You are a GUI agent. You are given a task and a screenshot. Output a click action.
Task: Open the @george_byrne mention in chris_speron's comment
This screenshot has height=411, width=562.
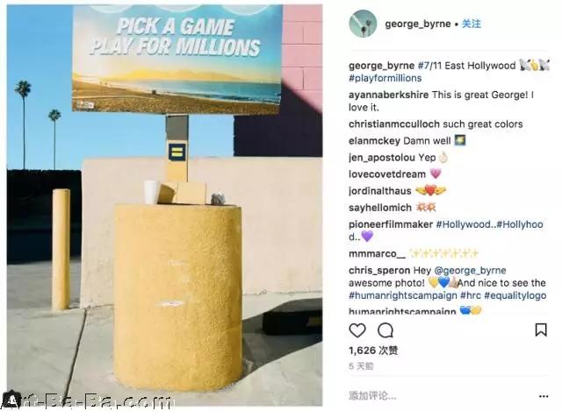click(470, 270)
